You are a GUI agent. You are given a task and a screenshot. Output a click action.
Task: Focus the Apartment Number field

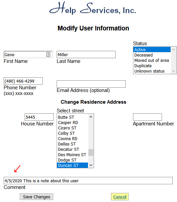pyautogui.click(x=147, y=117)
